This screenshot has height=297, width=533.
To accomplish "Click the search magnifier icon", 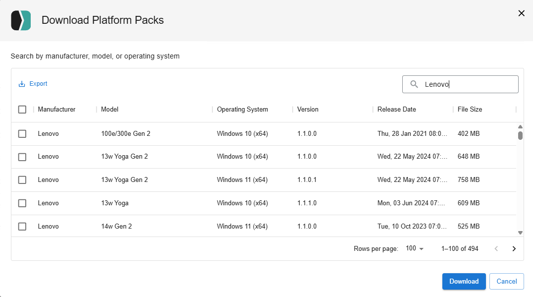I will (x=414, y=84).
